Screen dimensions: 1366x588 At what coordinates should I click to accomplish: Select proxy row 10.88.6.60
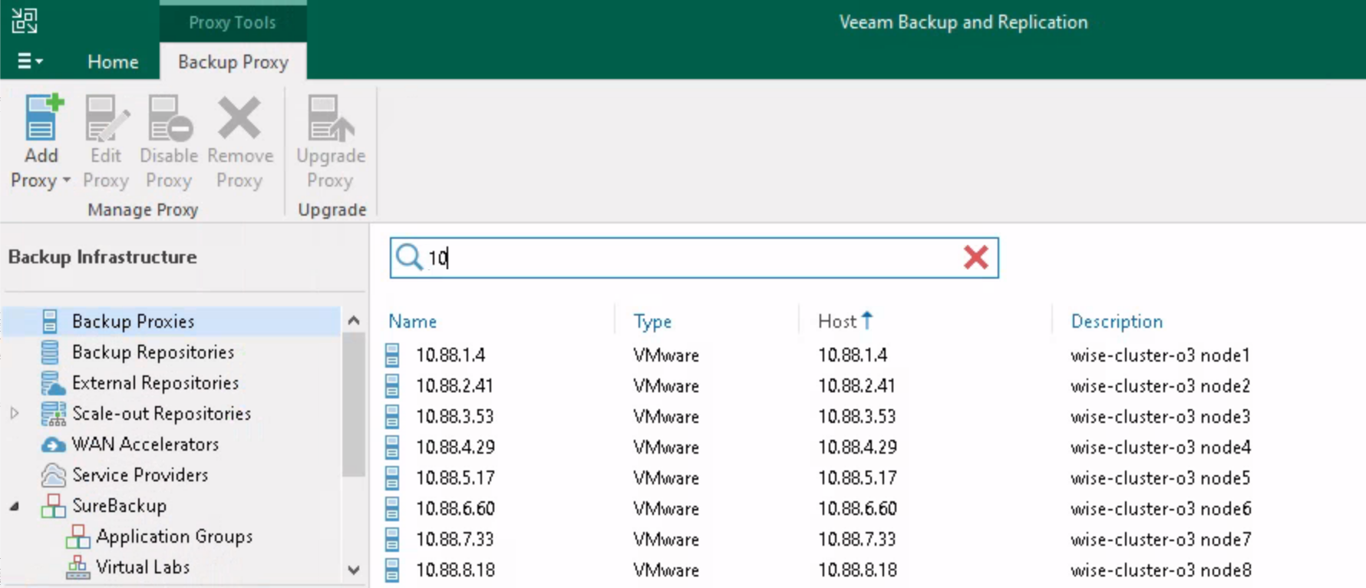coord(874,508)
